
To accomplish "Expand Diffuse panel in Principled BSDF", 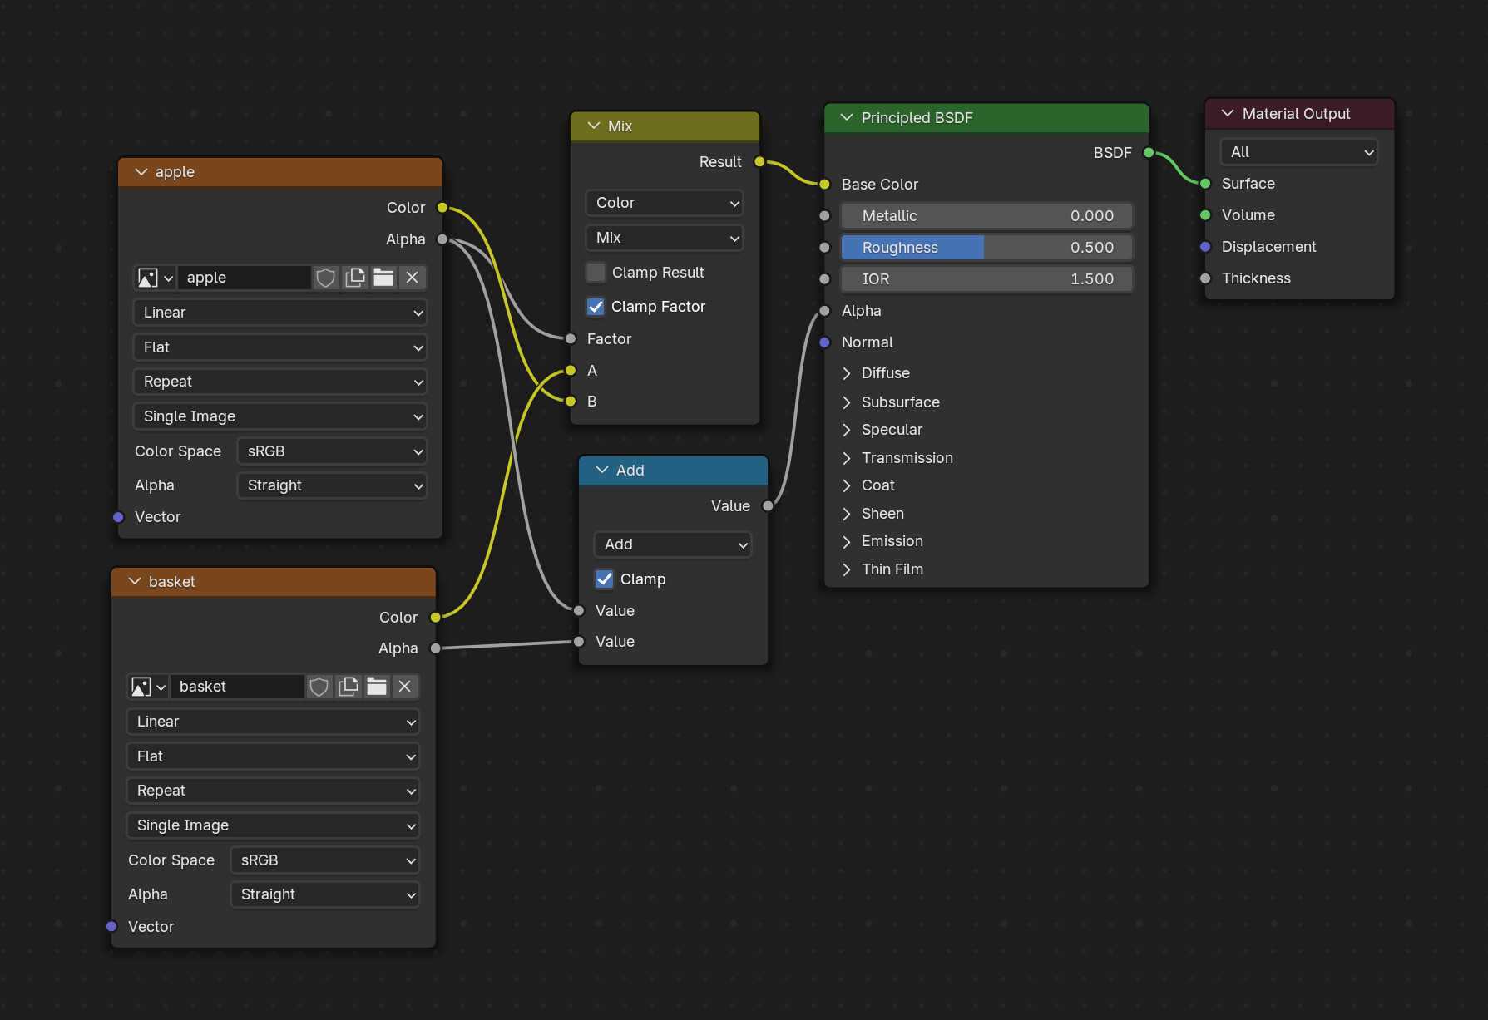I will (x=847, y=373).
